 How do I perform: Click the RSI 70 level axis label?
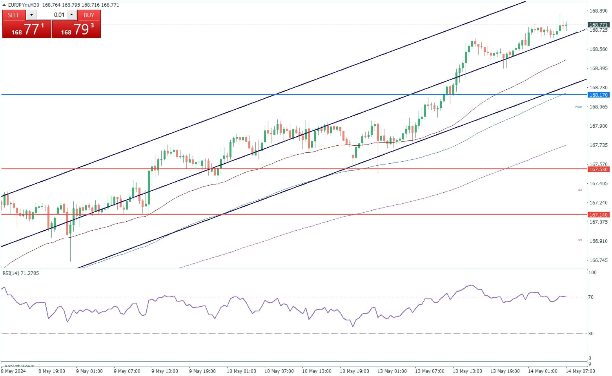(x=591, y=297)
